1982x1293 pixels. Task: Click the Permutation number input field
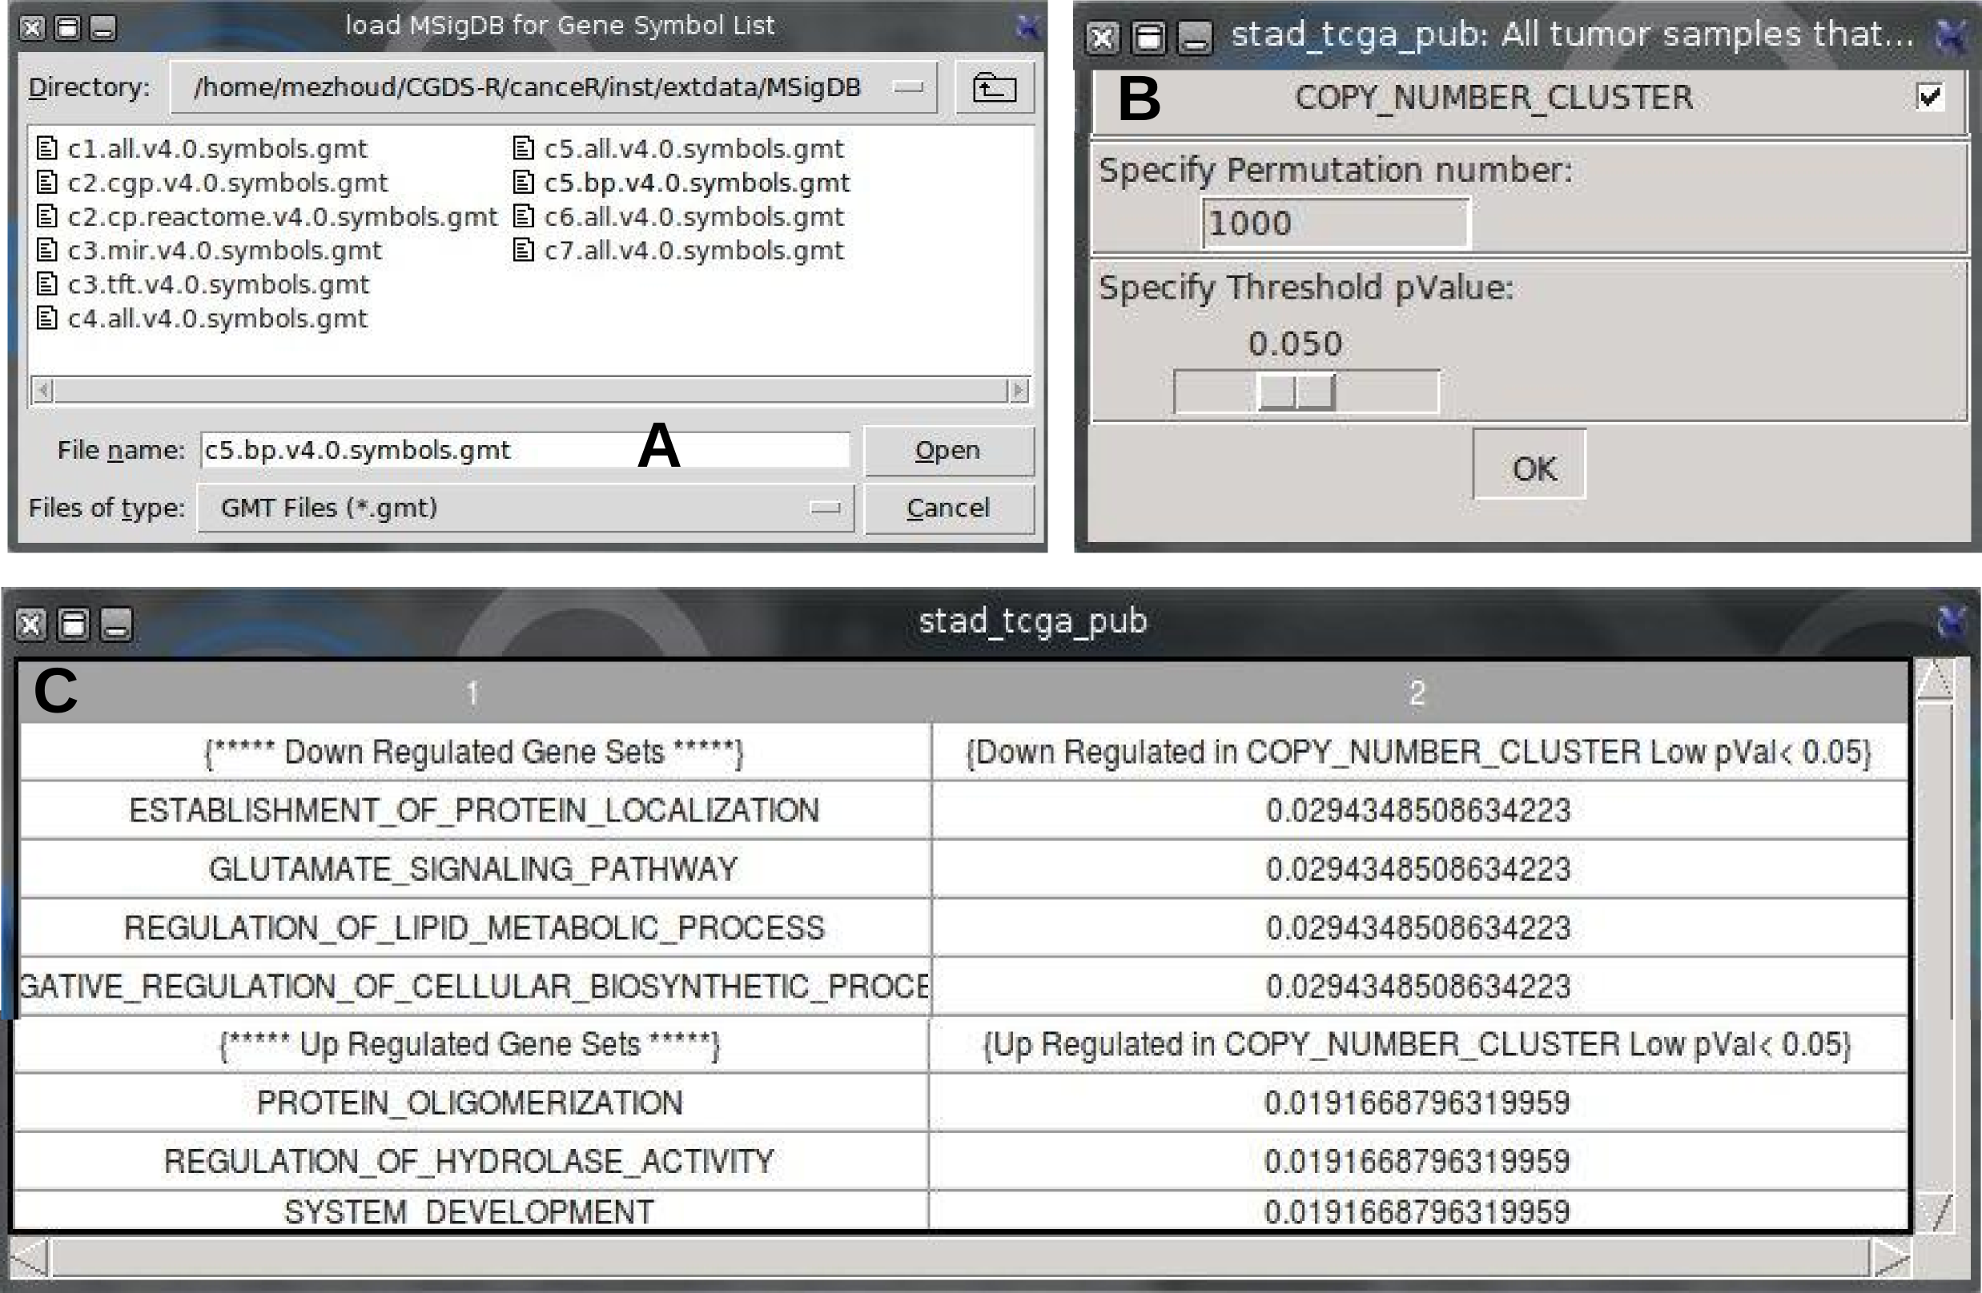coord(1335,223)
